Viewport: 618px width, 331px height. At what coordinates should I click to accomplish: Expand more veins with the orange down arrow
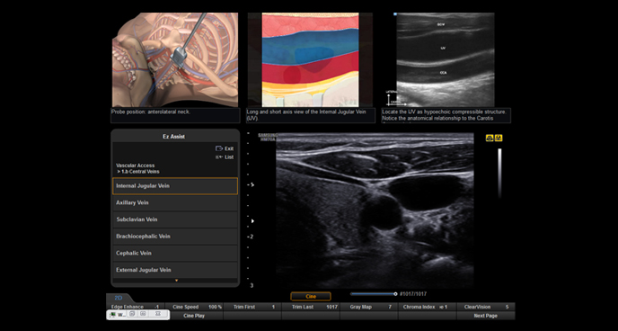pyautogui.click(x=176, y=281)
